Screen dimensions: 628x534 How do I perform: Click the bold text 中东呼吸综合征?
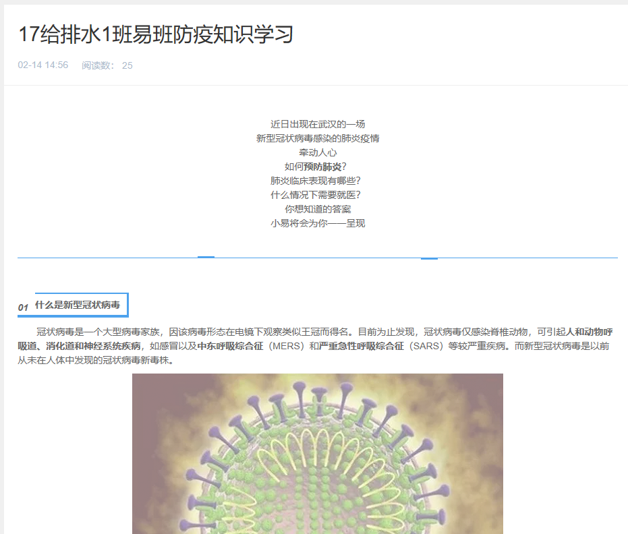(230, 346)
